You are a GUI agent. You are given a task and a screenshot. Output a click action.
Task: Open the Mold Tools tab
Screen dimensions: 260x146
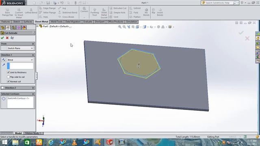[x=56, y=21]
